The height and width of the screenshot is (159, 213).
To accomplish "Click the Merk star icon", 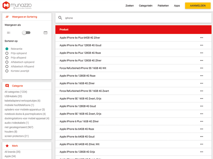I will pyautogui.click(x=7, y=146).
